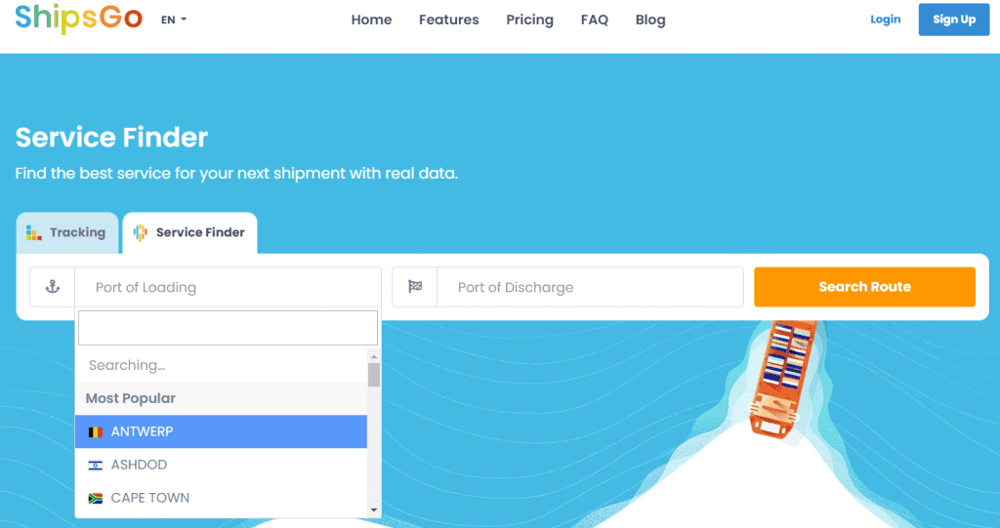The width and height of the screenshot is (1000, 528).
Task: Pick ASHDOD from the Most Popular ports
Action: point(140,465)
